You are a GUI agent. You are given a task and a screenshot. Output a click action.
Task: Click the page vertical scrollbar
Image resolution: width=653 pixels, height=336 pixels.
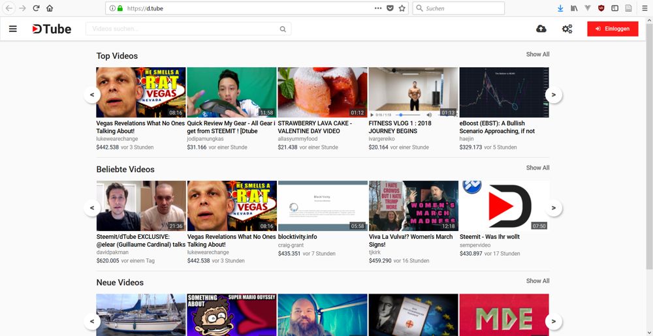click(x=649, y=145)
